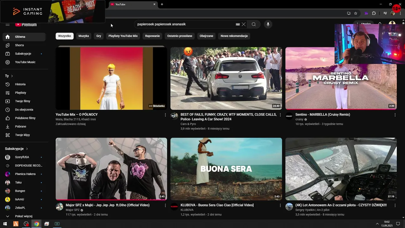Open IsAmU subscription channel
The image size is (405, 228).
tap(24, 199)
